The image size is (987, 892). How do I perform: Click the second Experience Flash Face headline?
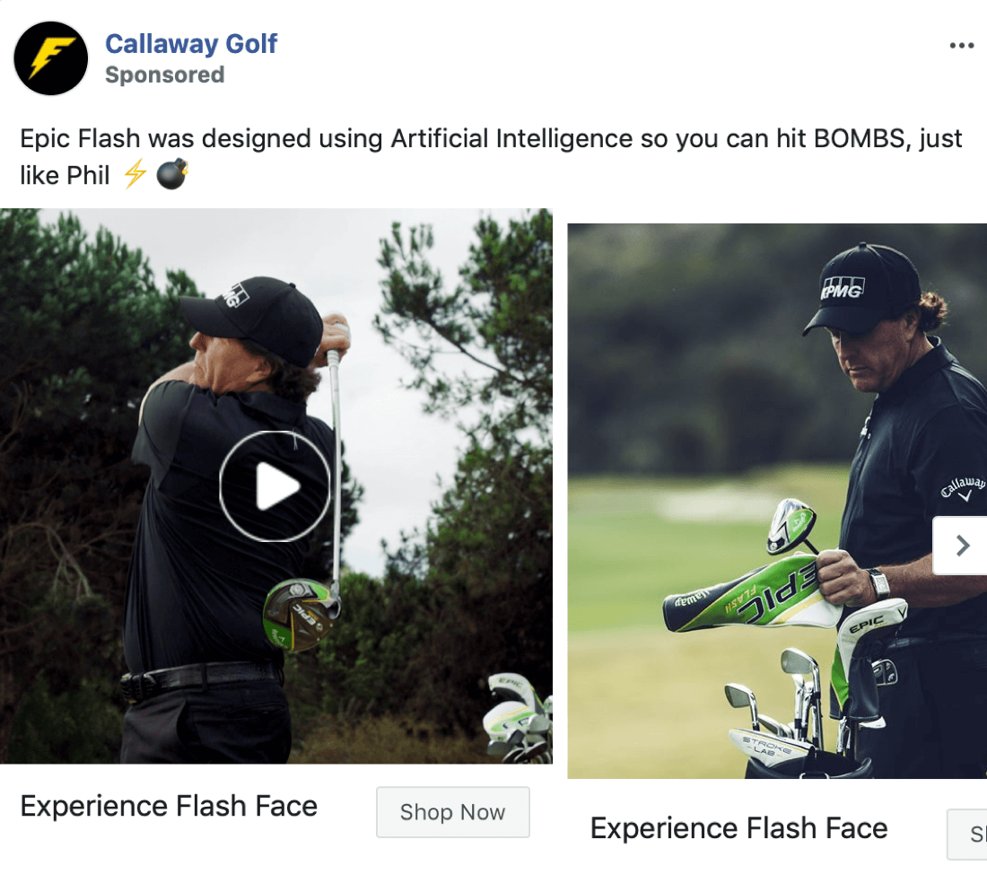point(738,828)
